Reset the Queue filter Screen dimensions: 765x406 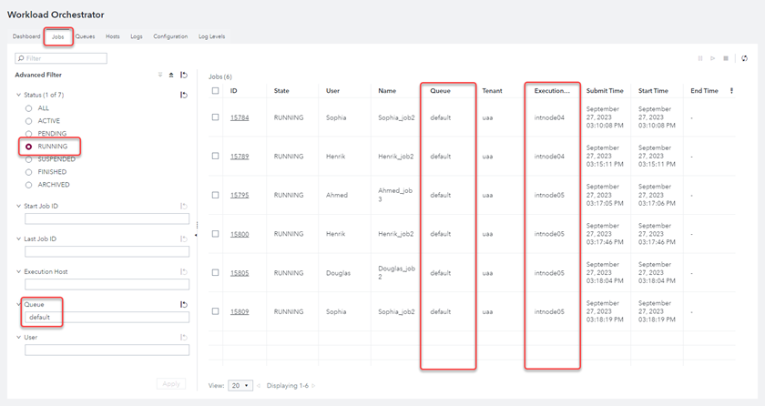pyautogui.click(x=184, y=305)
